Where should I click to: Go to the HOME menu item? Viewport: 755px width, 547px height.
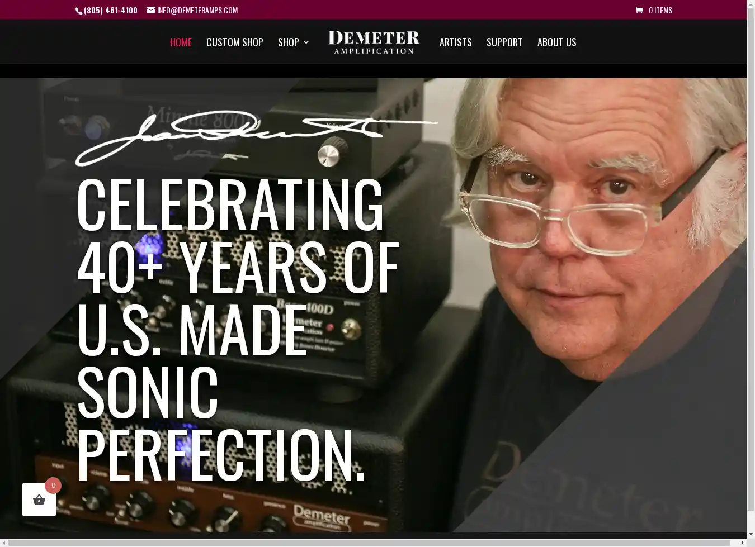[x=181, y=42]
